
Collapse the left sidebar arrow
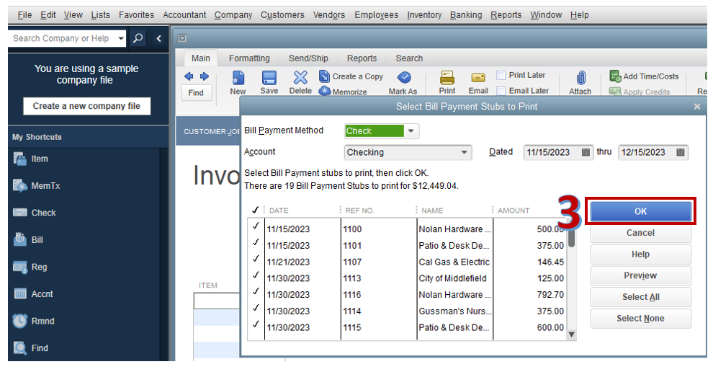[x=158, y=38]
